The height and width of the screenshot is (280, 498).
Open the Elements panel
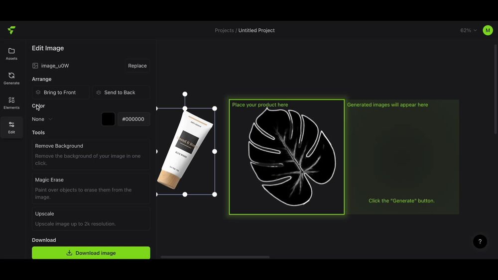click(11, 103)
